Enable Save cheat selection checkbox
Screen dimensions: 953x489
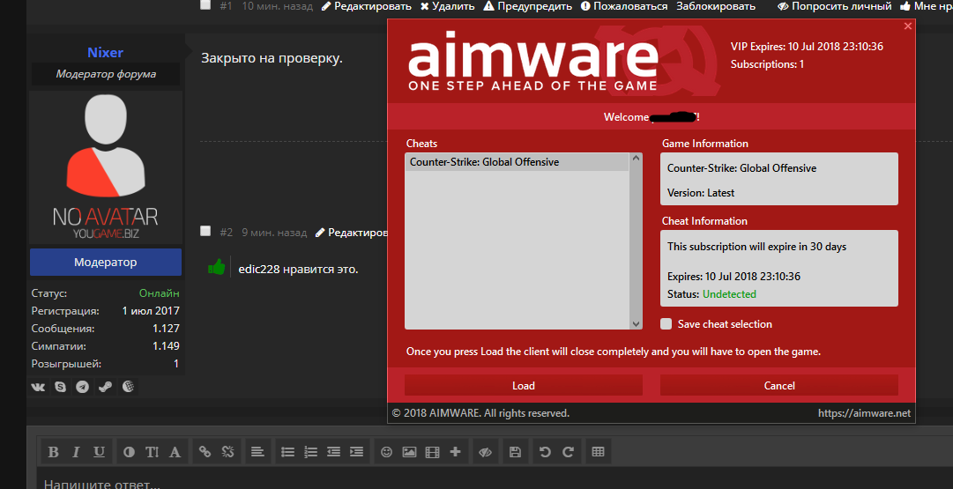tap(666, 323)
